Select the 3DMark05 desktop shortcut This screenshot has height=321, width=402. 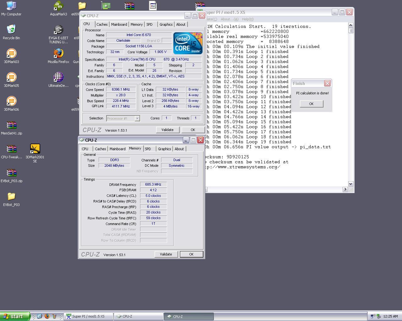point(11,80)
